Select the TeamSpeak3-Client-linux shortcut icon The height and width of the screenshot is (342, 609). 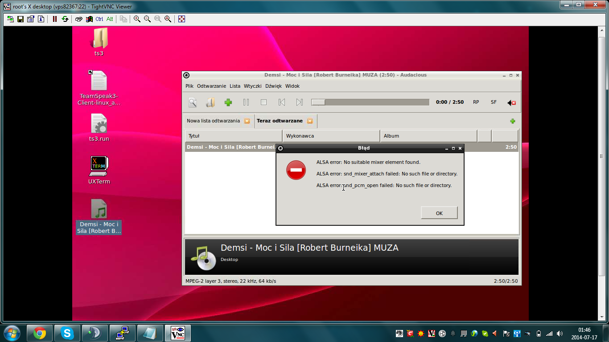tap(99, 88)
